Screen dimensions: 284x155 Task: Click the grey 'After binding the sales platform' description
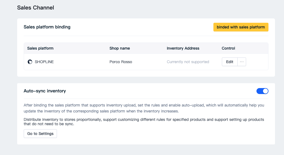[144, 108]
